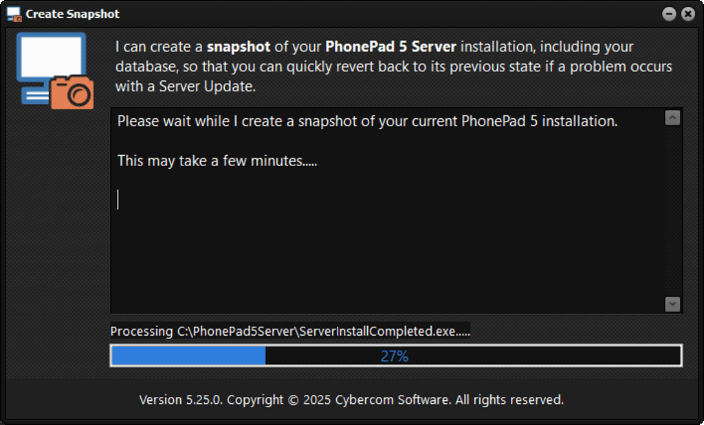Click the text cursor in log area
This screenshot has width=704, height=425.
[x=118, y=200]
